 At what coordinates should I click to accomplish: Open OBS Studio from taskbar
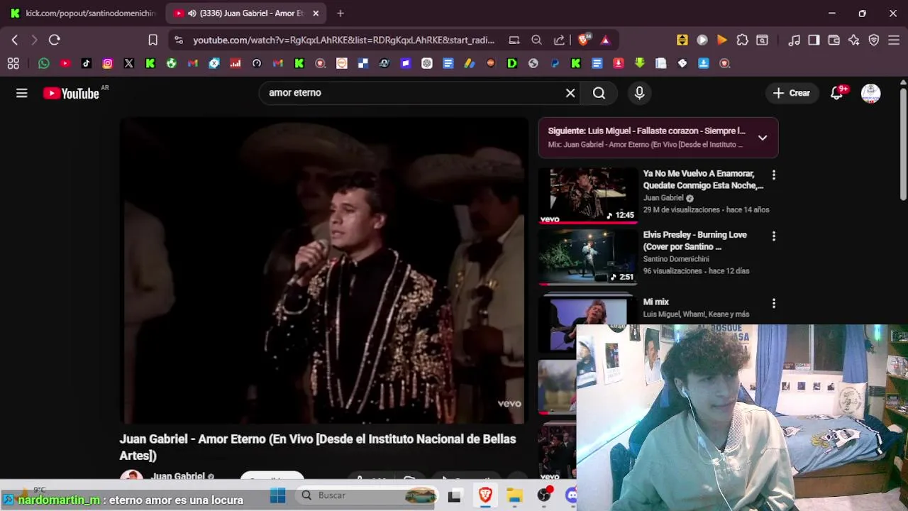(x=544, y=495)
